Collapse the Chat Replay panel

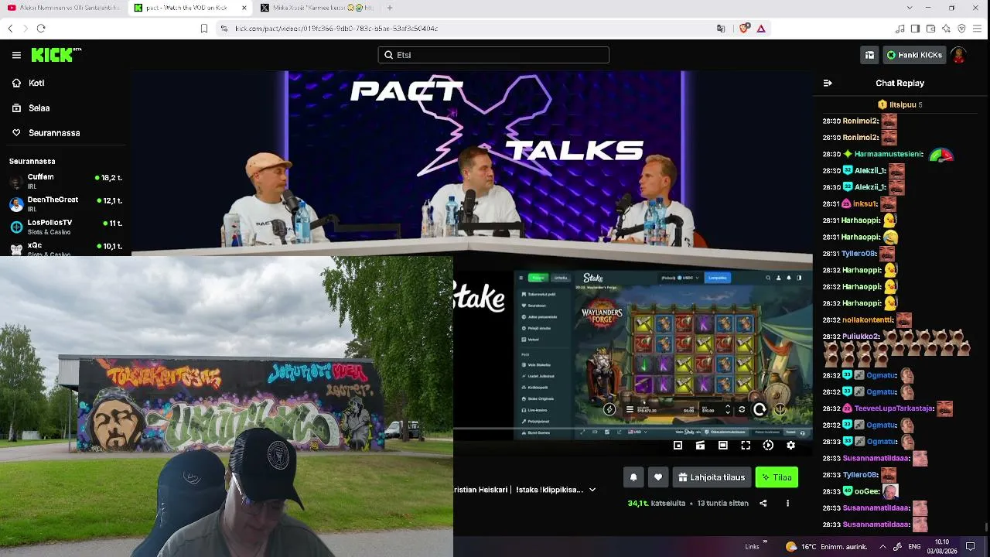point(828,83)
